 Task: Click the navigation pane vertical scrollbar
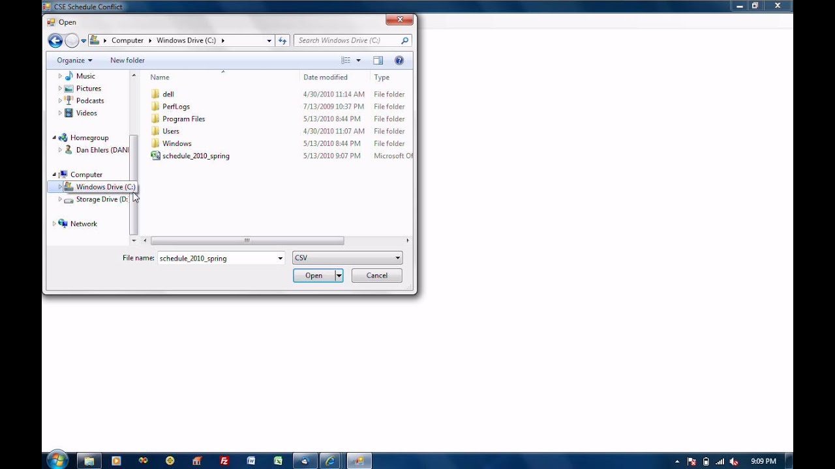[134, 184]
